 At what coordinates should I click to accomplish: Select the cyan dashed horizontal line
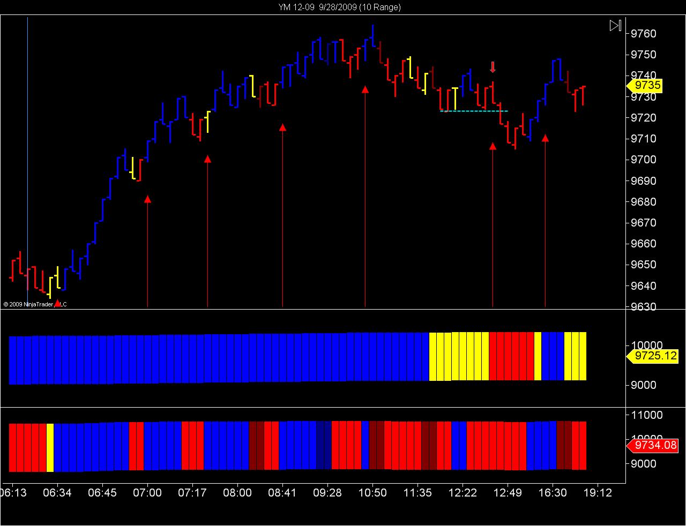pyautogui.click(x=474, y=111)
